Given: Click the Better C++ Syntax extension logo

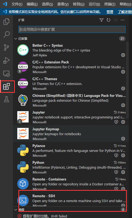Looking at the screenshot, I should pyautogui.click(x=23, y=50).
